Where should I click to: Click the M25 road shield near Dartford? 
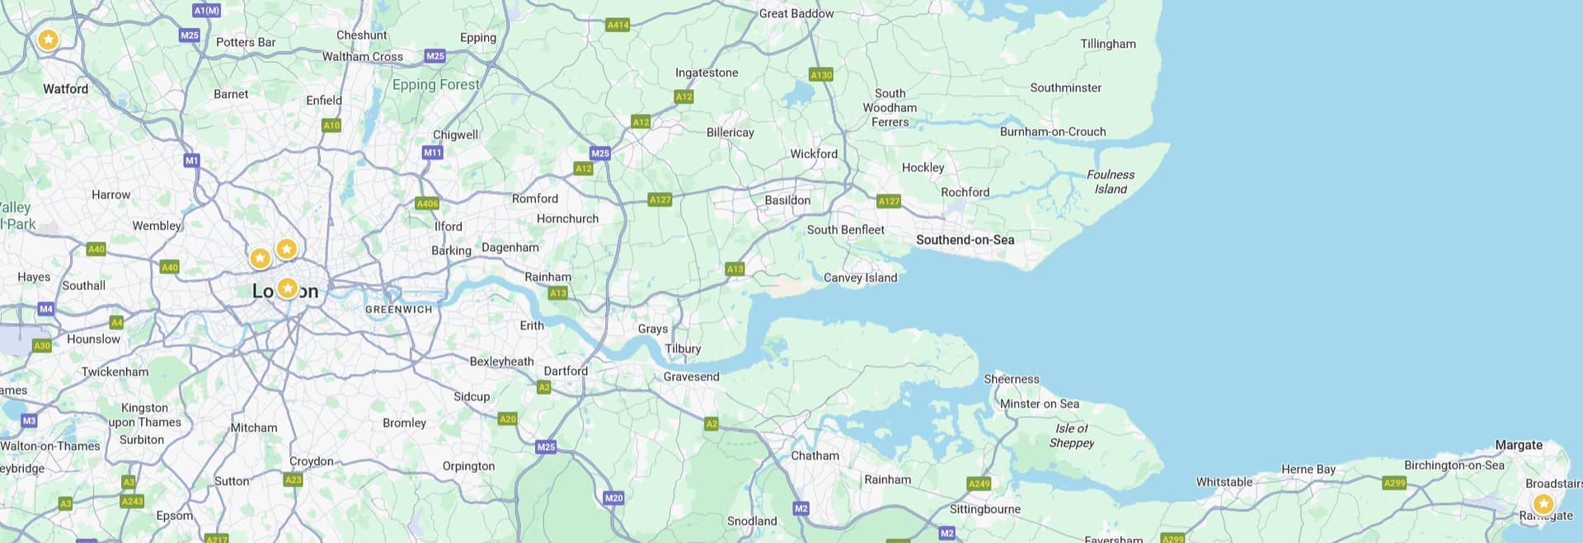546,447
